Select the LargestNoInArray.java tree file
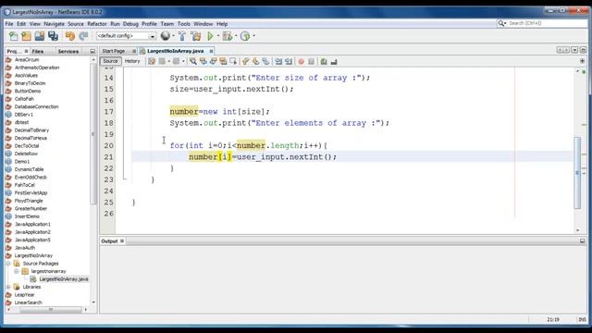This screenshot has width=592, height=333. 64,279
